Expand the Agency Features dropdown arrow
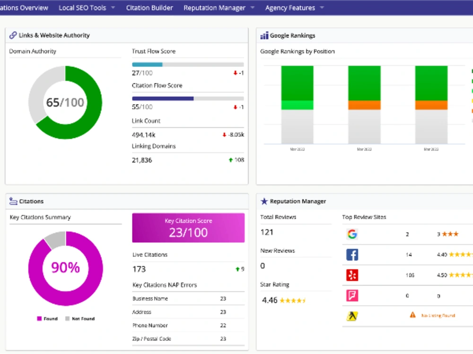The height and width of the screenshot is (354, 473). coord(322,7)
